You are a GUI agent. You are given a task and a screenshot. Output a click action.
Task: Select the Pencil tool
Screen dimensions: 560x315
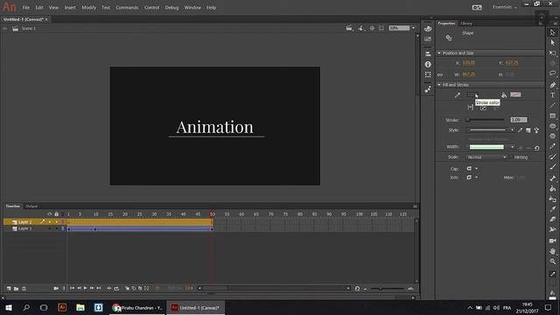(552, 146)
